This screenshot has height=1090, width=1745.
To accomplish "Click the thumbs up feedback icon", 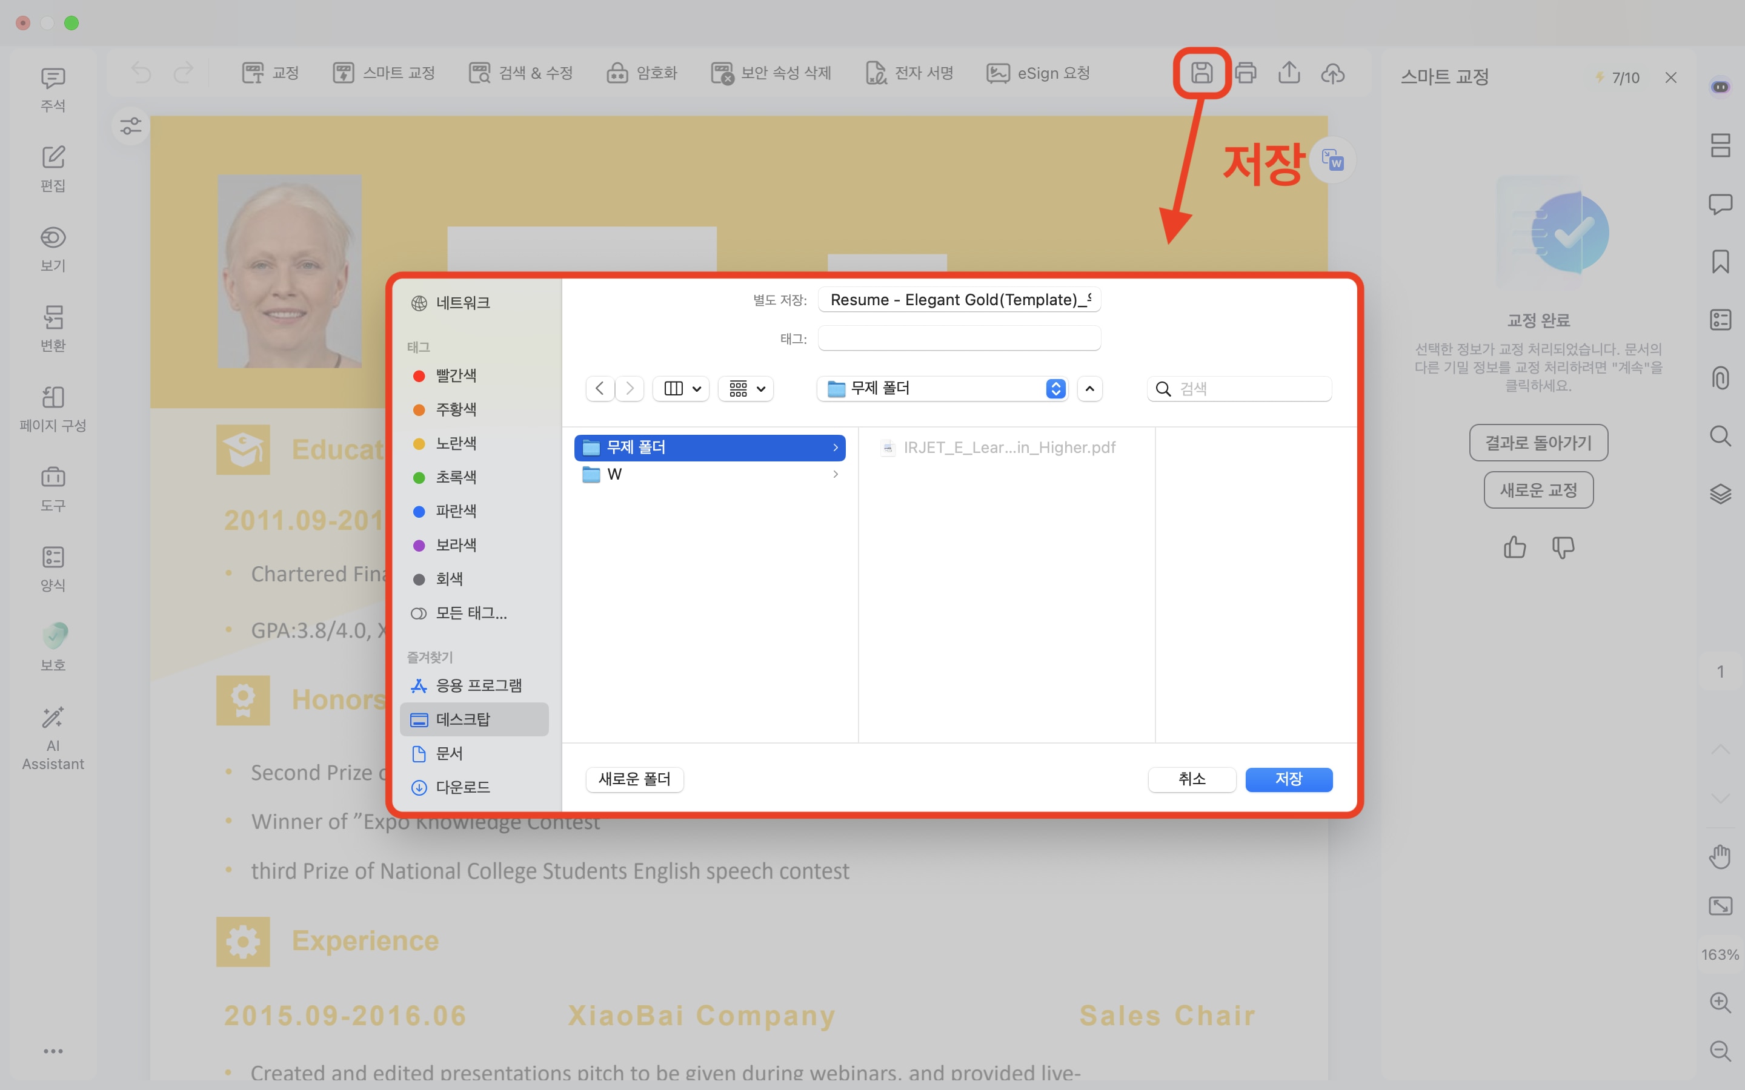I will pyautogui.click(x=1514, y=547).
